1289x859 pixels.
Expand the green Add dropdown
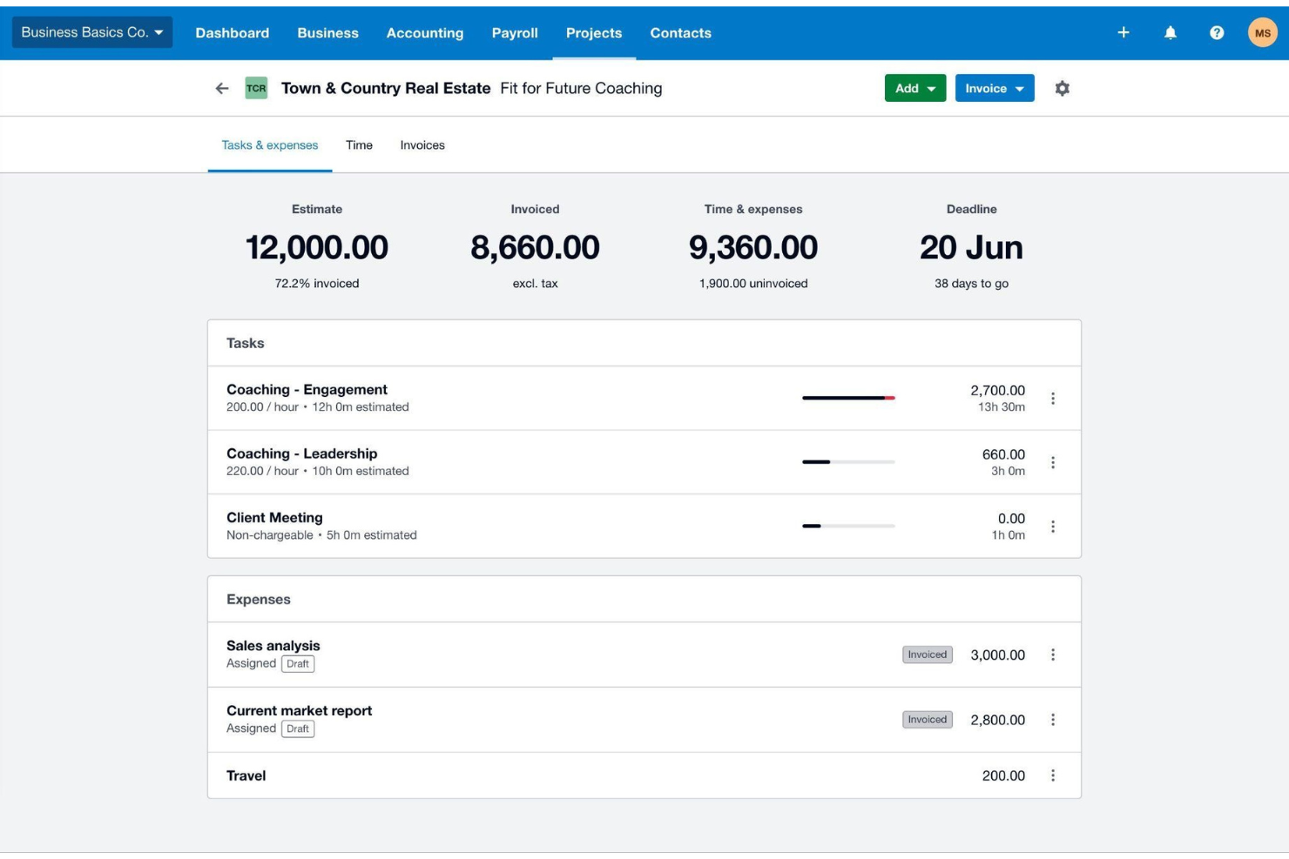(x=914, y=88)
